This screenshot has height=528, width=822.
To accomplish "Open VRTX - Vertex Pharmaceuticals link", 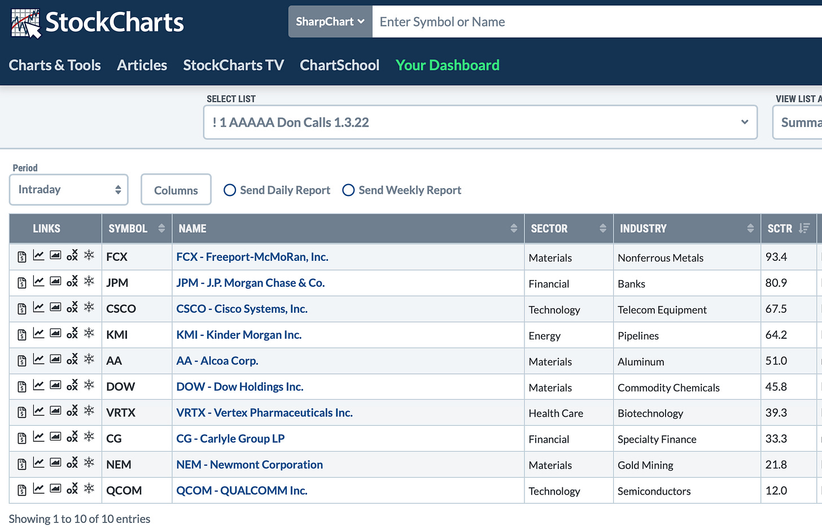I will (264, 413).
